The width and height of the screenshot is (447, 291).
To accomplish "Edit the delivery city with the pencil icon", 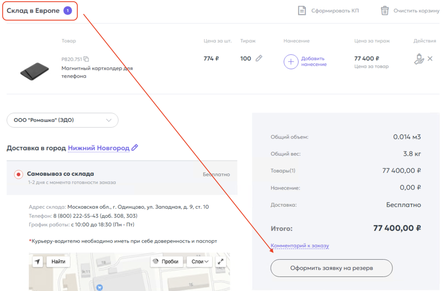I will coord(135,148).
